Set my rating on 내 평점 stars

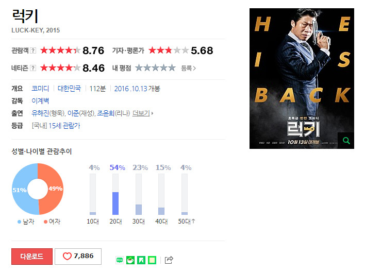point(155,68)
